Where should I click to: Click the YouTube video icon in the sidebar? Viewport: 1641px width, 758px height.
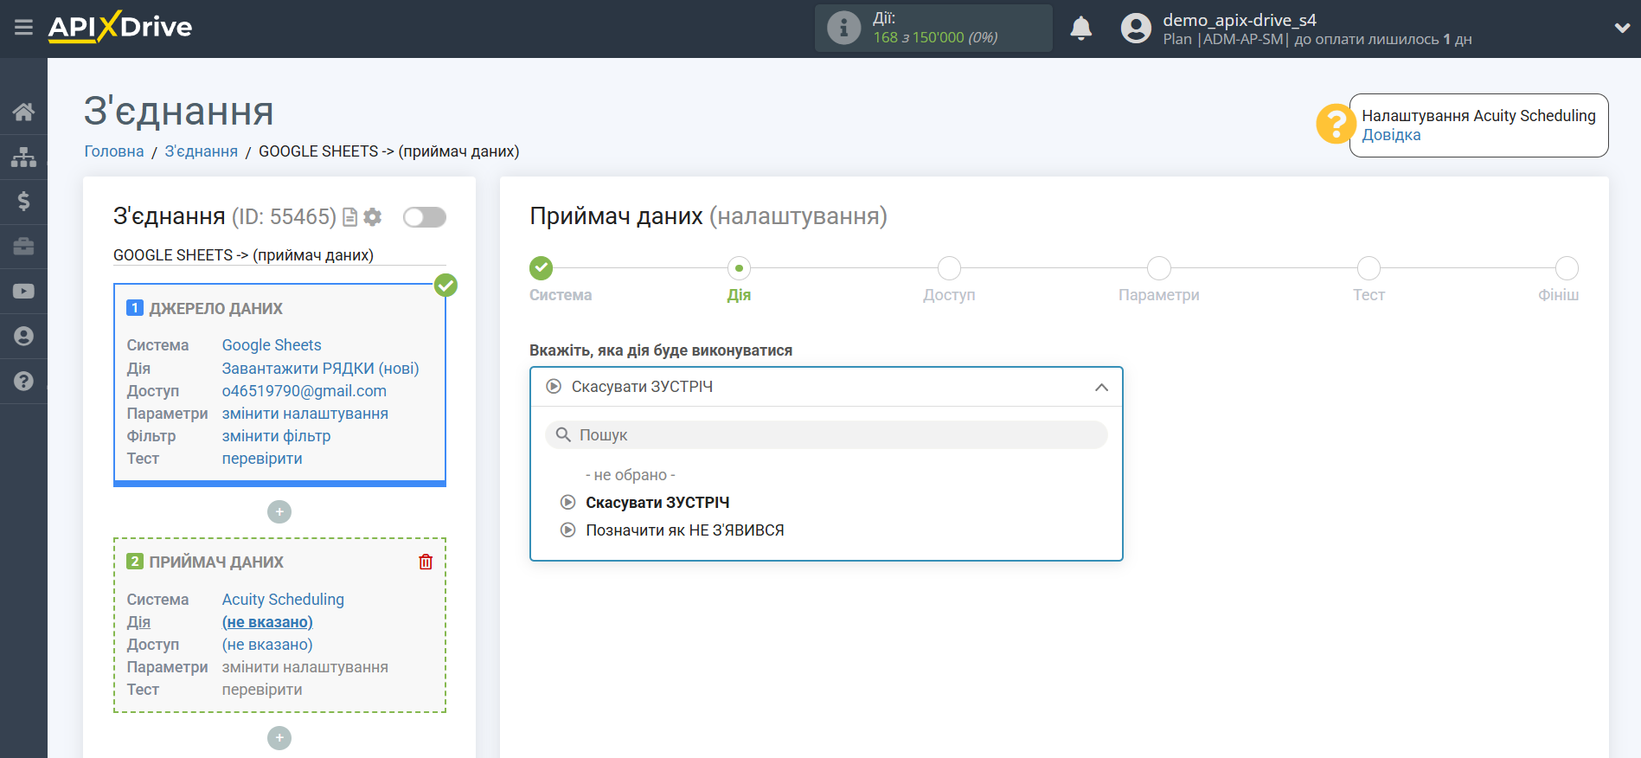click(23, 292)
